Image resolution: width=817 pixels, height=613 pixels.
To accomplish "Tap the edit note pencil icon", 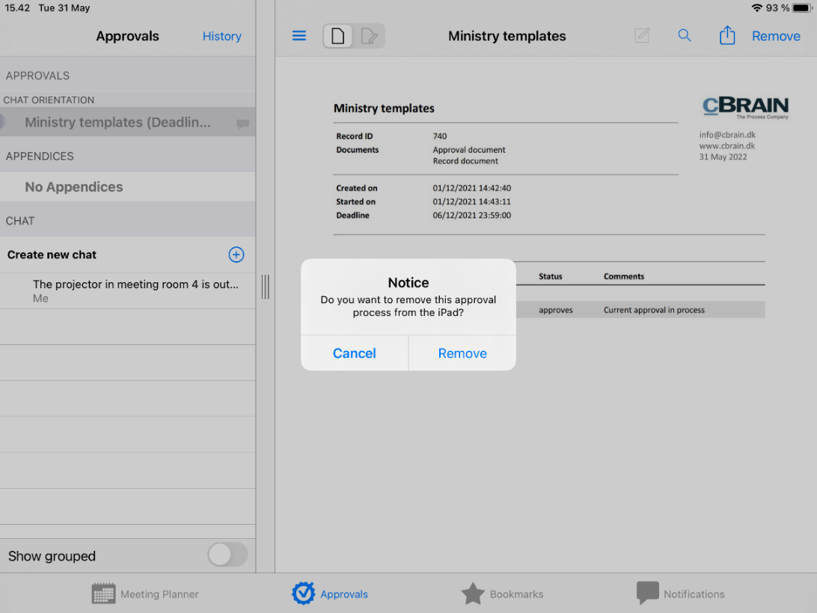I will click(x=642, y=36).
